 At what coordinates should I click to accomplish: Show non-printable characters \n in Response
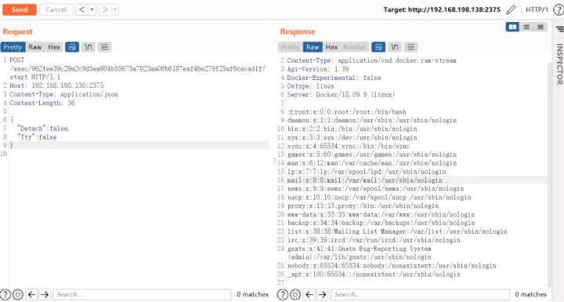click(x=395, y=47)
